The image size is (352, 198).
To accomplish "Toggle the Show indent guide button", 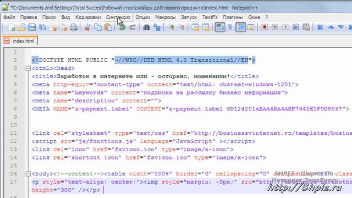I will [241, 28].
